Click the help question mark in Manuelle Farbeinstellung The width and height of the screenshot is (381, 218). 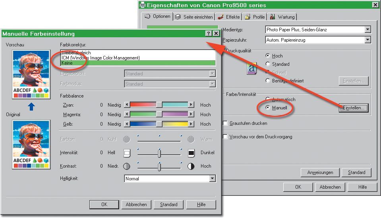click(x=209, y=33)
